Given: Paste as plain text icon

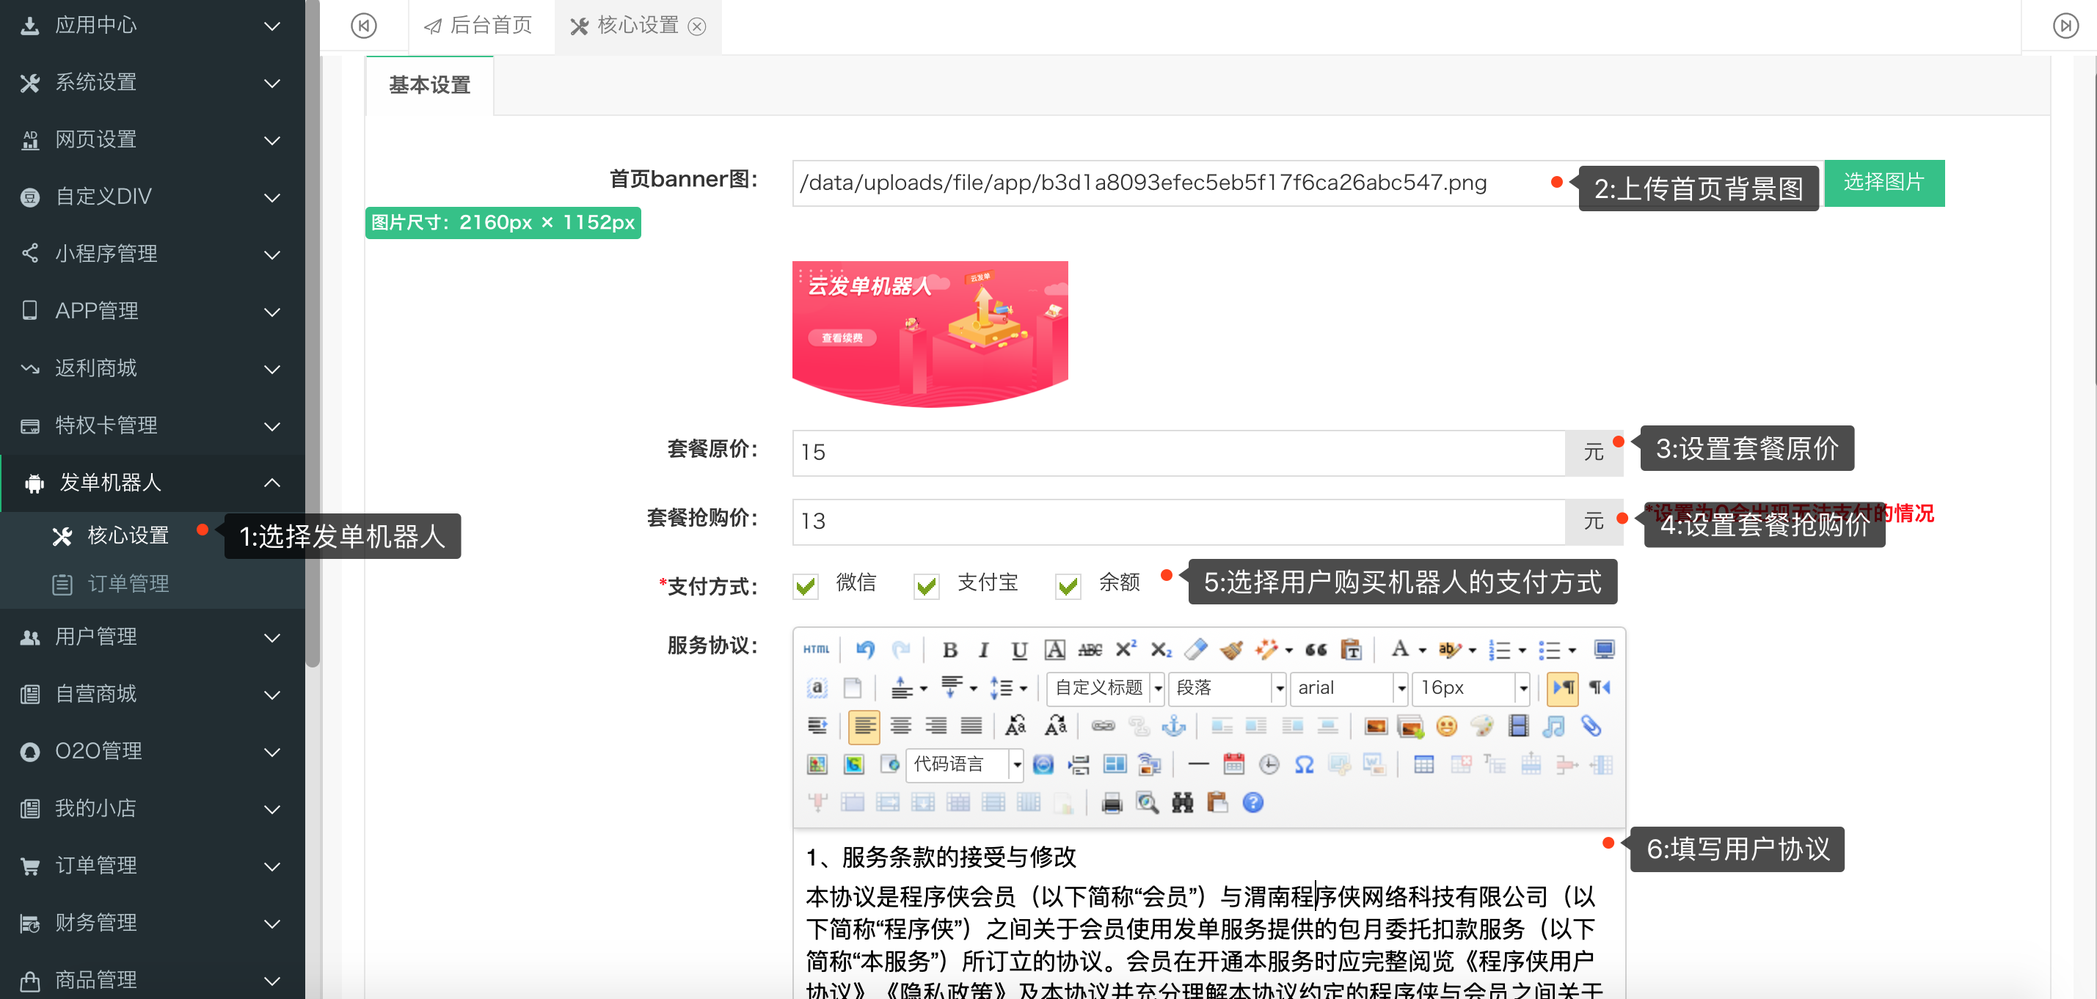Looking at the screenshot, I should click(x=1352, y=649).
